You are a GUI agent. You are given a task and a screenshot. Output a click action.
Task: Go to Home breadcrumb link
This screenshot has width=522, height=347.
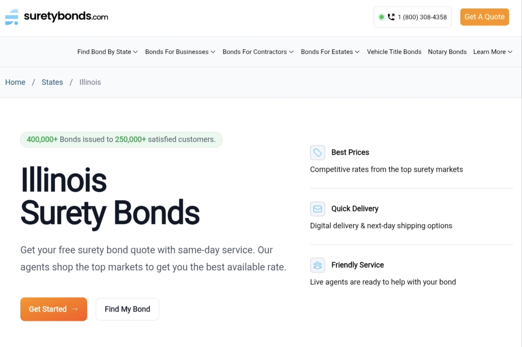[15, 82]
